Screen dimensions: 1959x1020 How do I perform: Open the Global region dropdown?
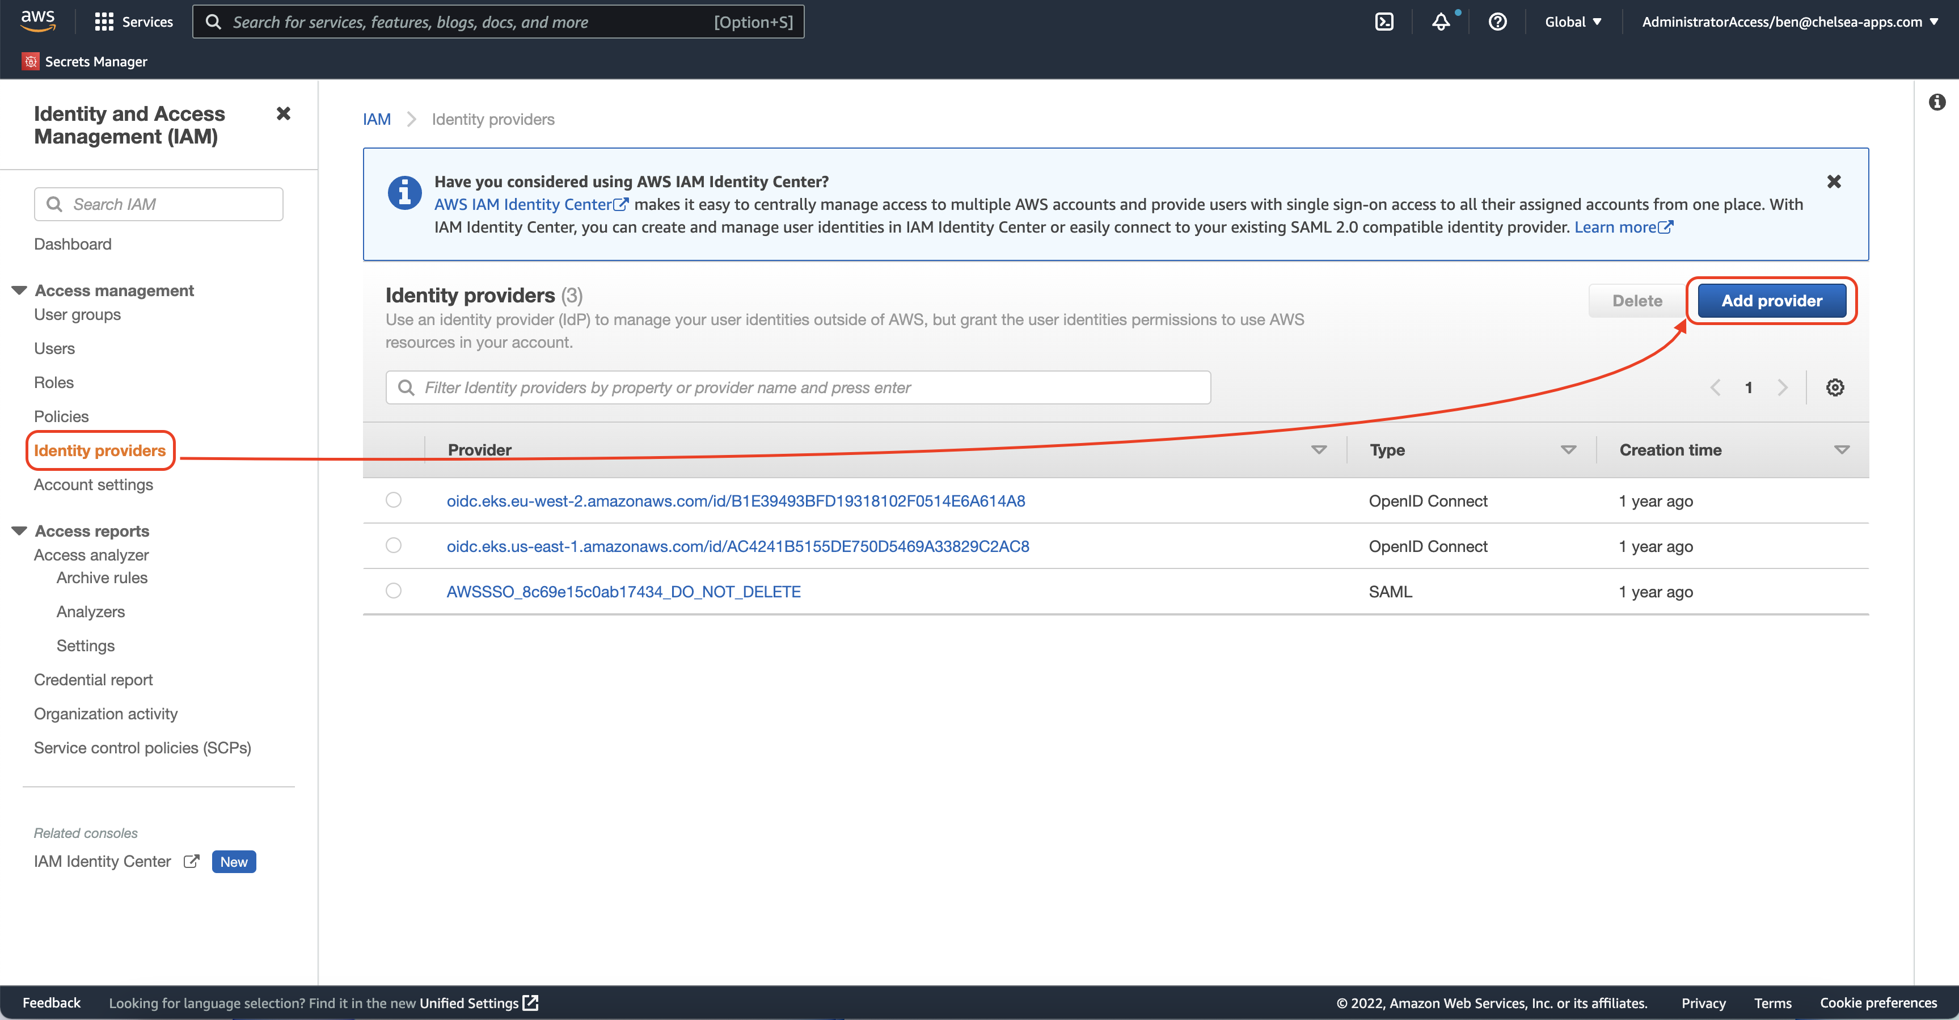[1573, 22]
